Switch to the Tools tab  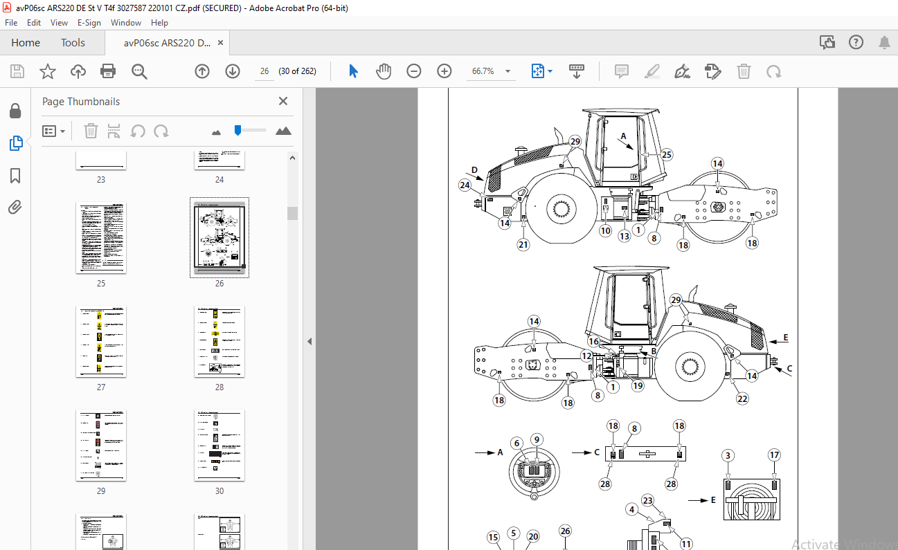(73, 43)
